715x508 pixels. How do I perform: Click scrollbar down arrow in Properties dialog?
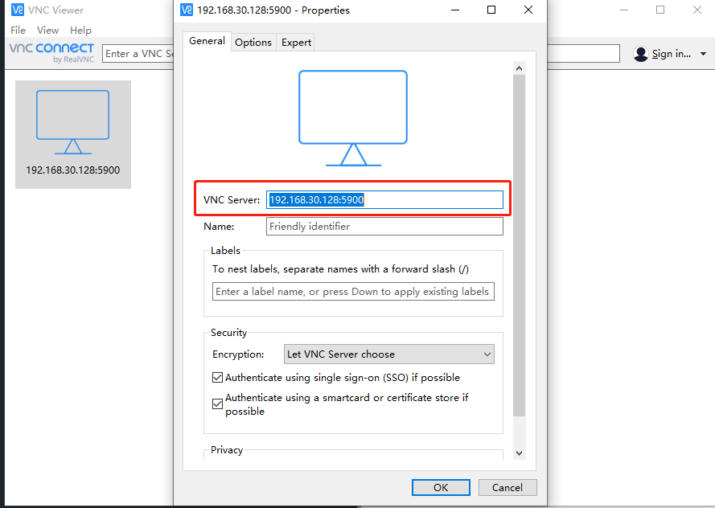click(x=519, y=453)
